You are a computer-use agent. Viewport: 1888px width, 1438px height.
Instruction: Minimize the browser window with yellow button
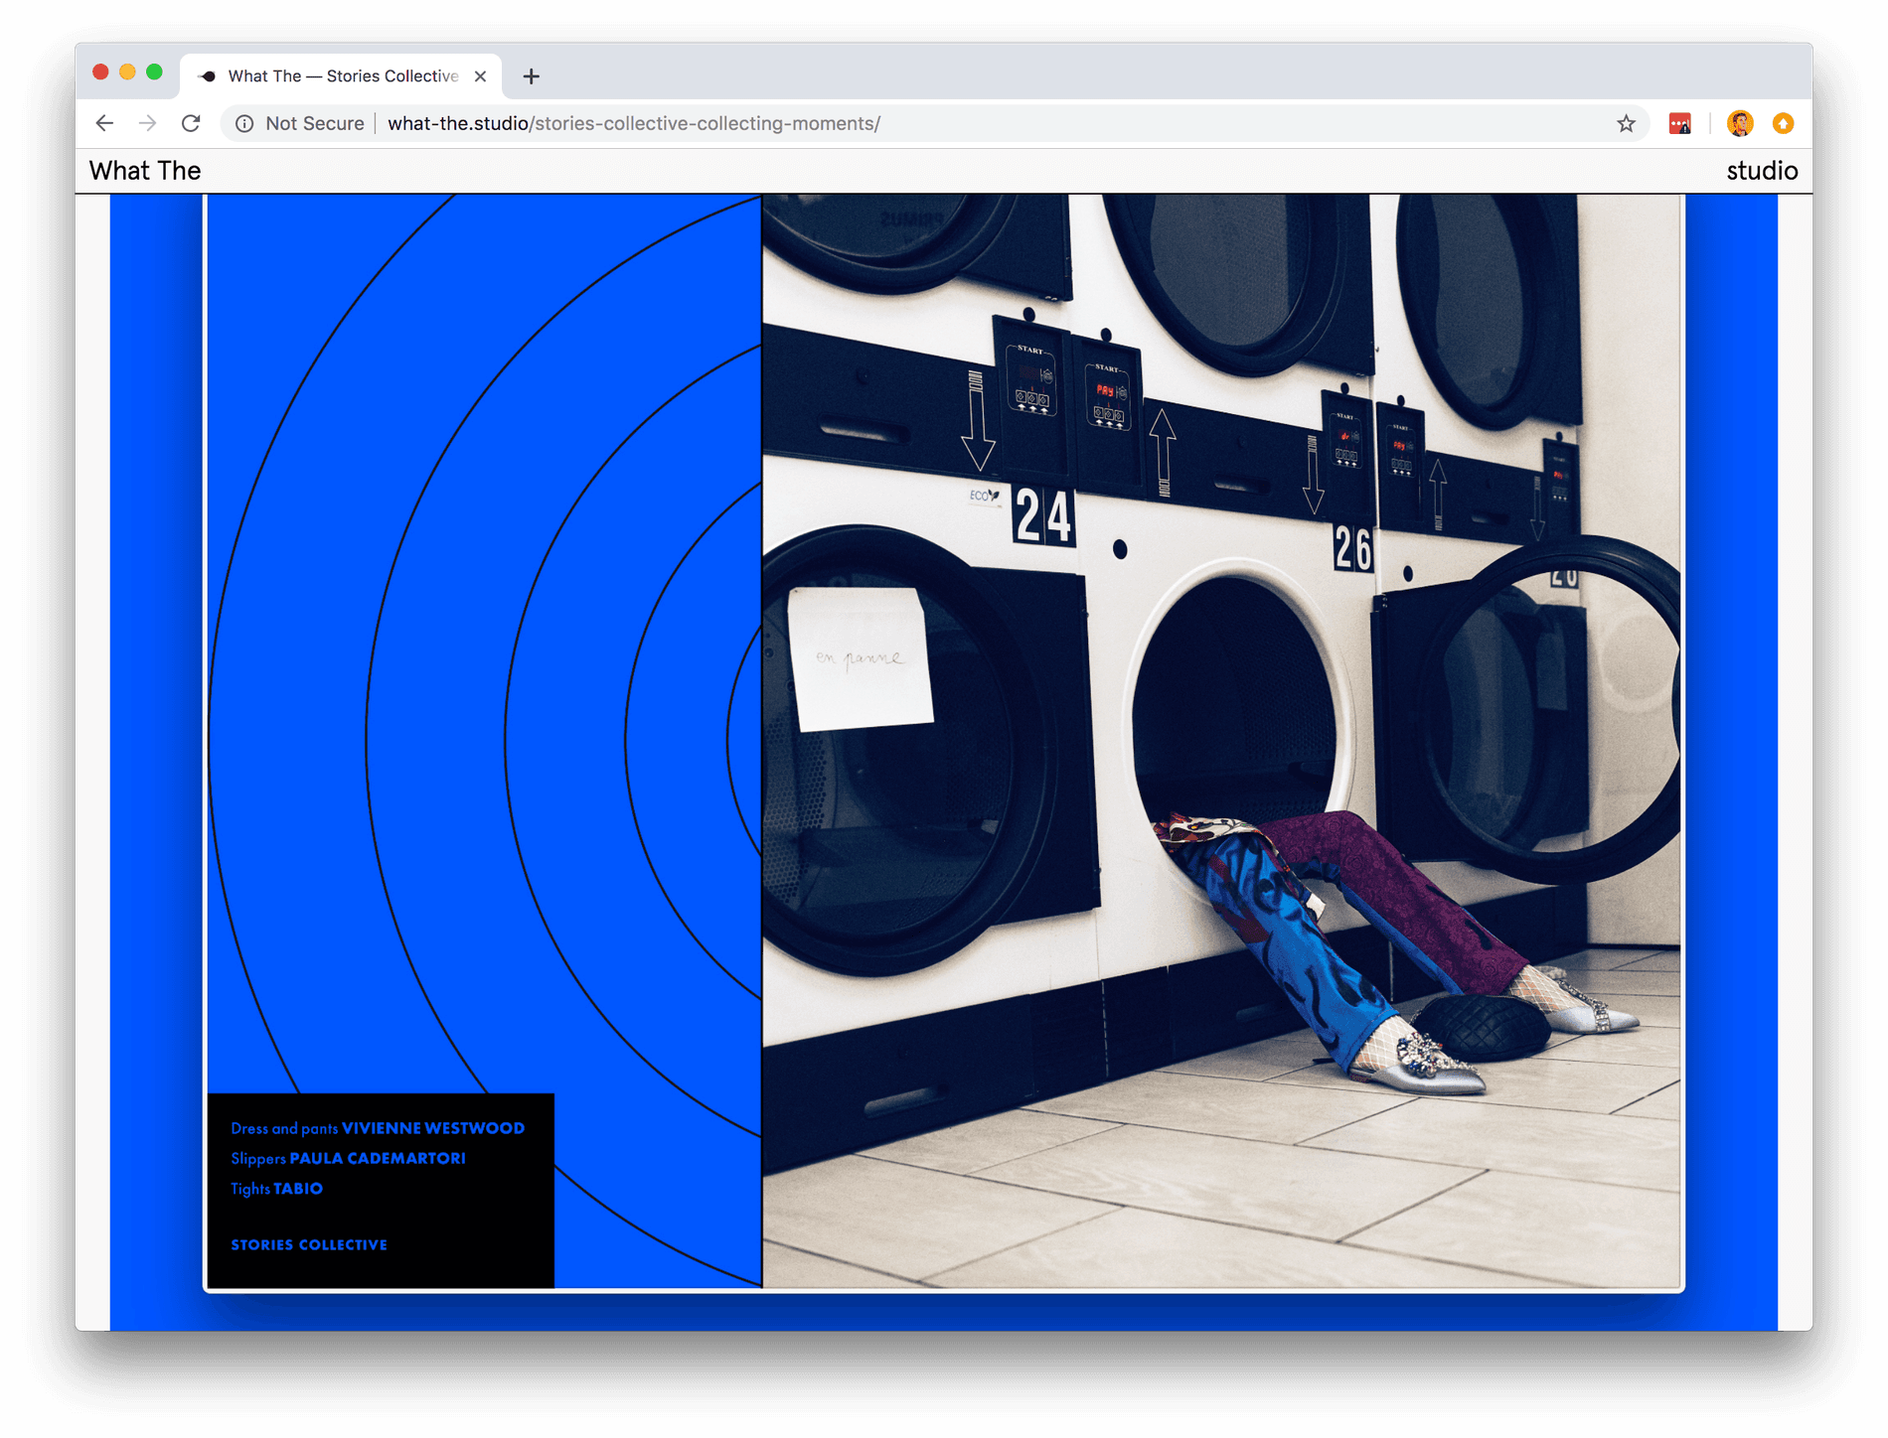click(x=127, y=72)
